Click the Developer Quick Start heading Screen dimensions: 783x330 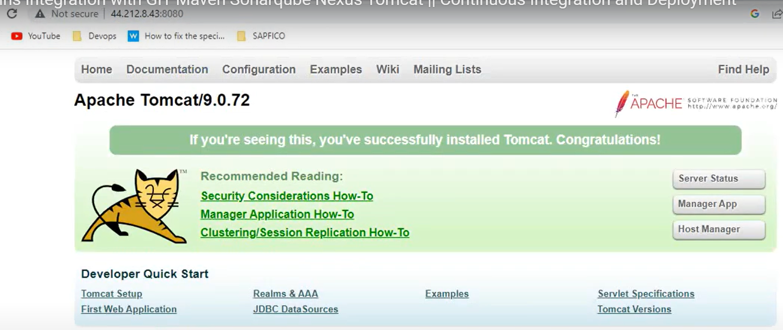click(145, 274)
